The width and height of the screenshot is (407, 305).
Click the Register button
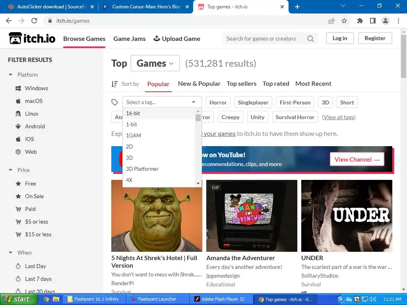pyautogui.click(x=375, y=38)
